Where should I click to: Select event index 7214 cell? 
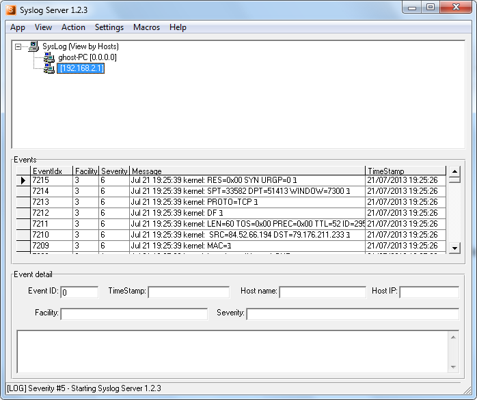click(52, 192)
